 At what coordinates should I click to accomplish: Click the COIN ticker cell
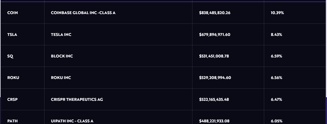click(x=13, y=13)
